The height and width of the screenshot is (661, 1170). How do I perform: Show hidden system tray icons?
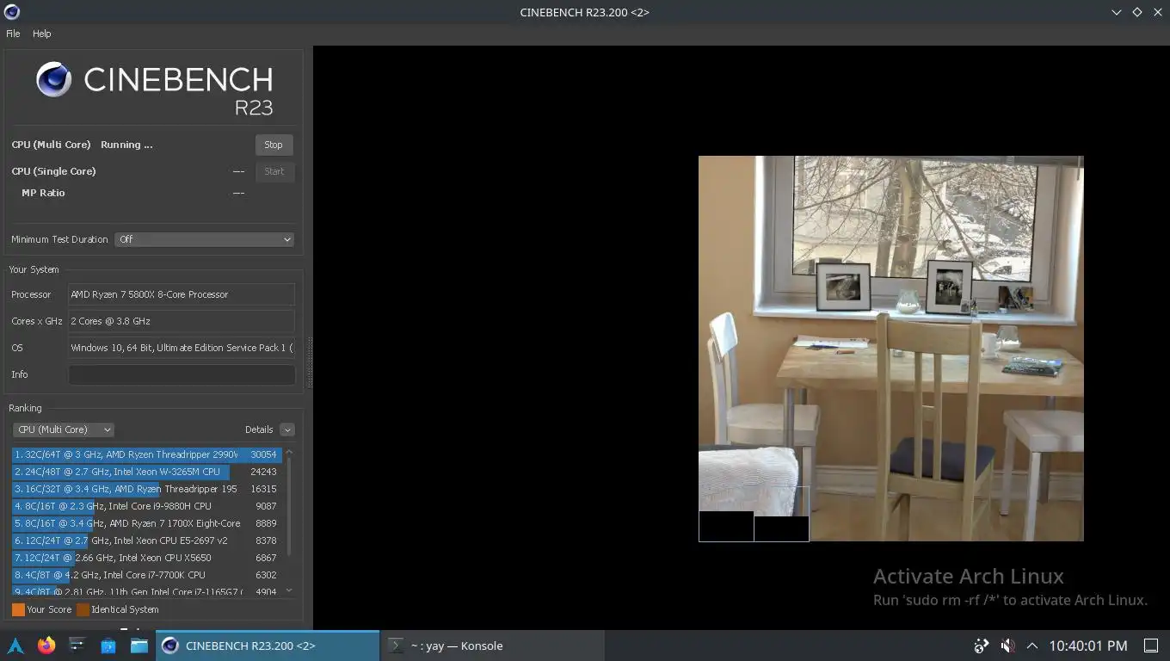pos(1032,646)
